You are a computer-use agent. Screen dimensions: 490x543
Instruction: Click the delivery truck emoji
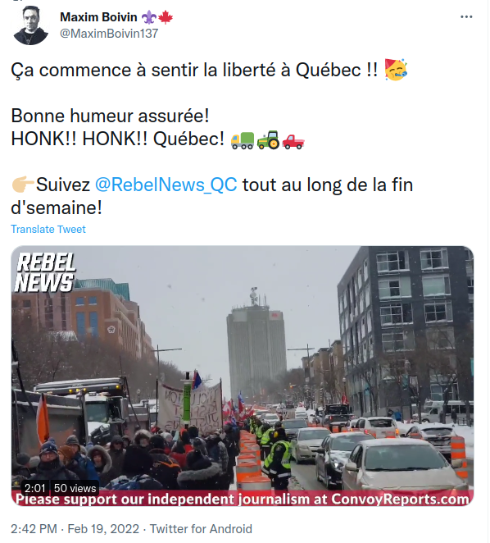click(243, 140)
